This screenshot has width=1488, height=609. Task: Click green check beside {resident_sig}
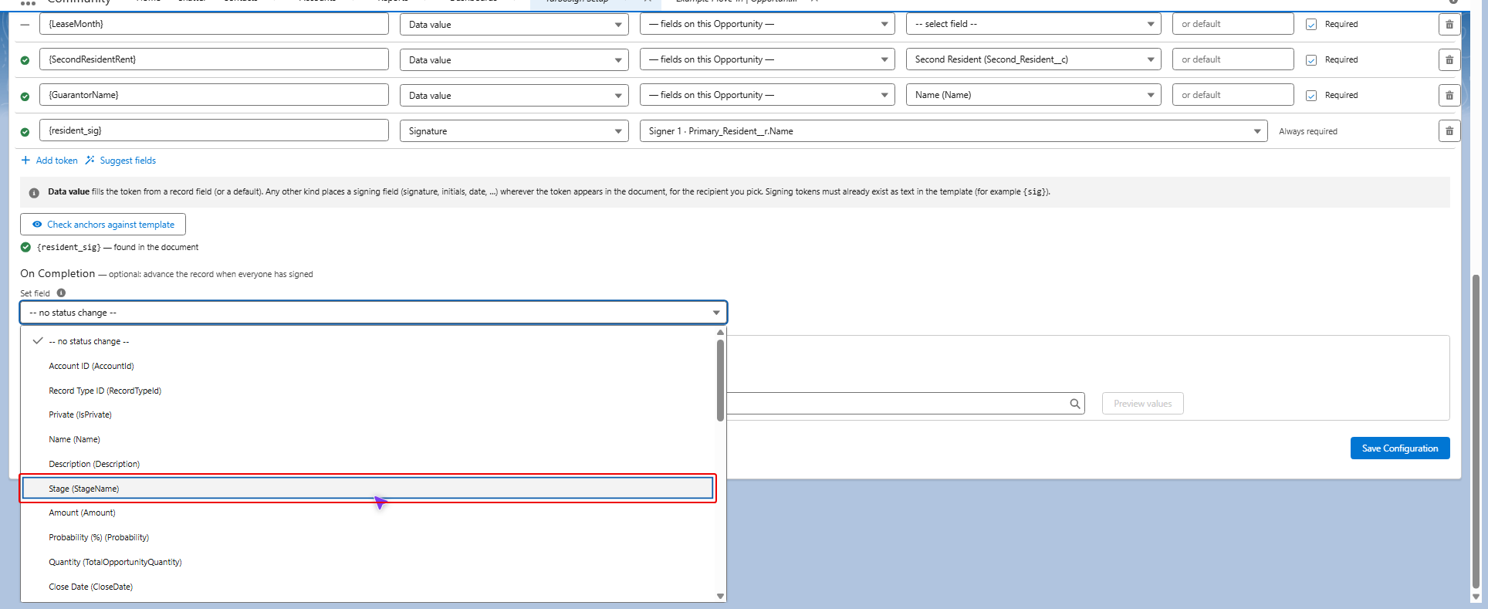25,131
